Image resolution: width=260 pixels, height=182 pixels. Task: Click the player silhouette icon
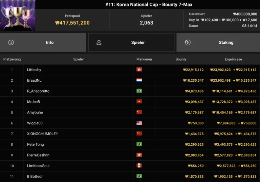pyautogui.click(x=99, y=42)
